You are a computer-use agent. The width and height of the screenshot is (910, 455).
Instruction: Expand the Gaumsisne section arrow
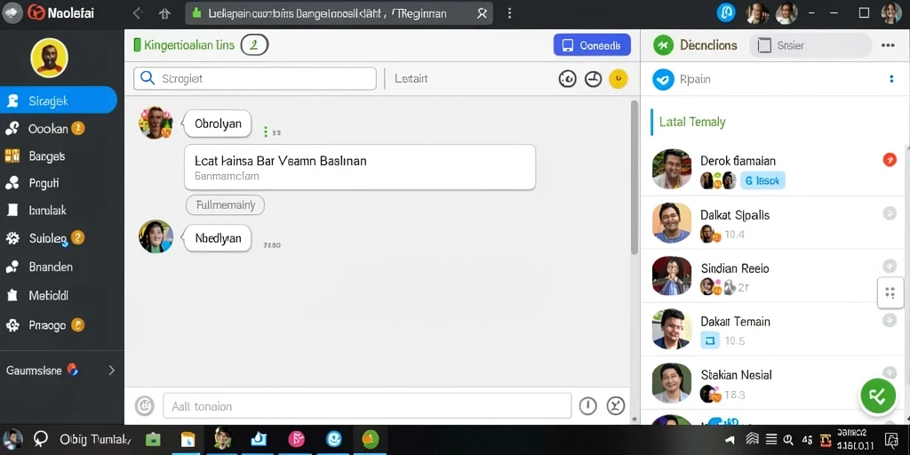pyautogui.click(x=111, y=371)
